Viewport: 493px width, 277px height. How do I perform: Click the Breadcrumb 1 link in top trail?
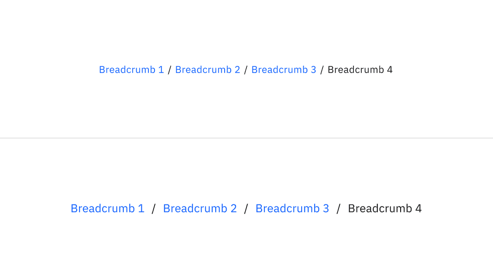pos(131,69)
